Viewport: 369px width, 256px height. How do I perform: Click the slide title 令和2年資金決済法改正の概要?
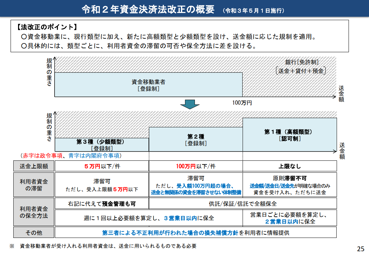(148, 10)
